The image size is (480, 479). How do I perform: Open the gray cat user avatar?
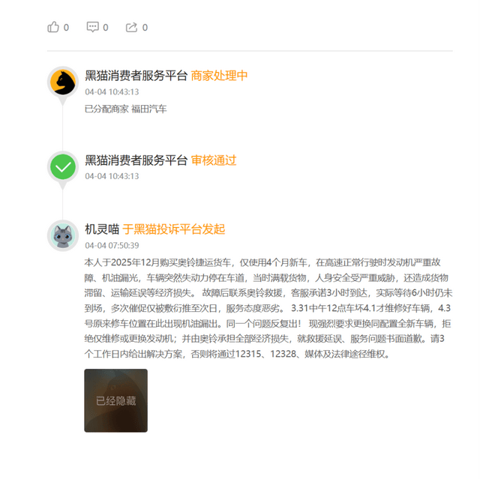pyautogui.click(x=63, y=235)
